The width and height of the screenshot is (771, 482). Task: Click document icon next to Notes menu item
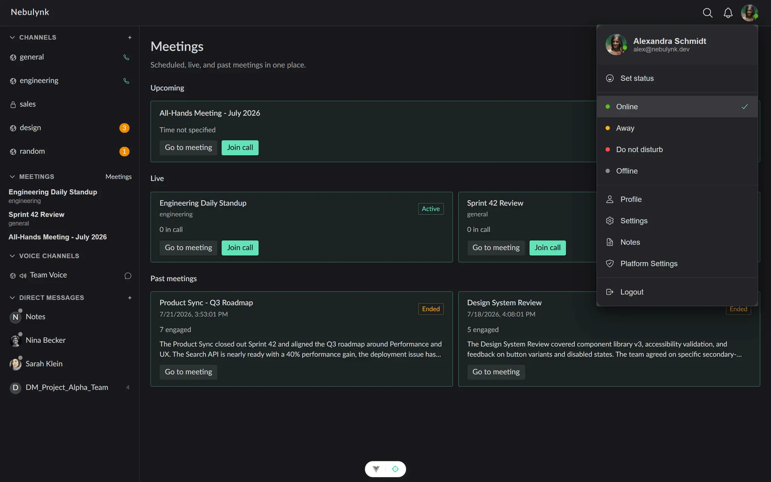click(x=609, y=242)
